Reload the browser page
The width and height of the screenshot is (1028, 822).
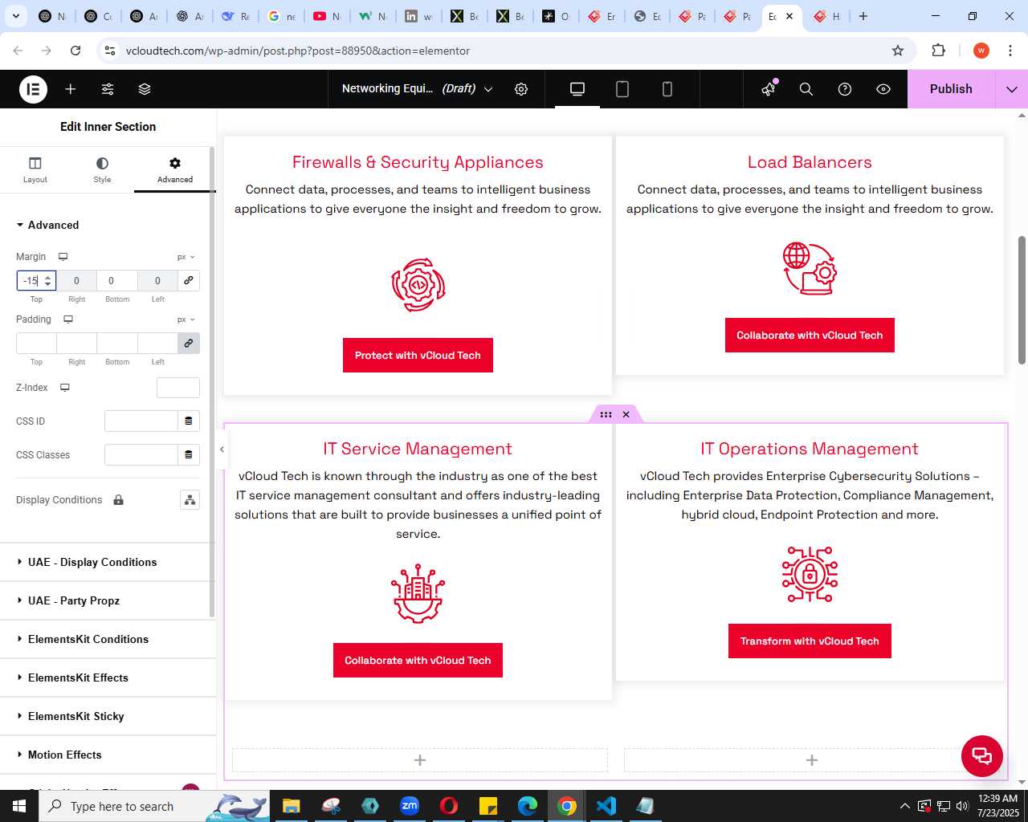pos(75,51)
